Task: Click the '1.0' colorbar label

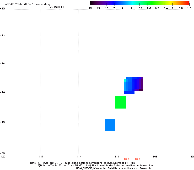Action: coord(189,8)
